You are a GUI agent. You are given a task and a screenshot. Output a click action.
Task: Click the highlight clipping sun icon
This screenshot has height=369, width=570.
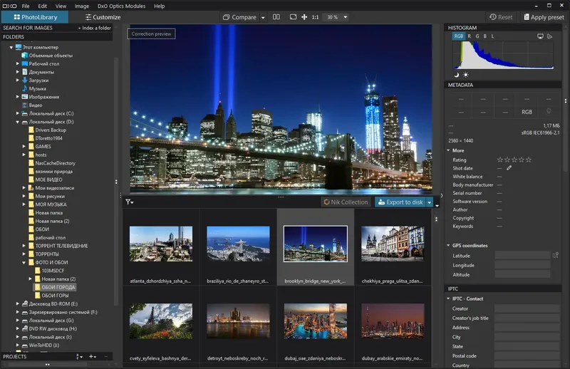[466, 74]
